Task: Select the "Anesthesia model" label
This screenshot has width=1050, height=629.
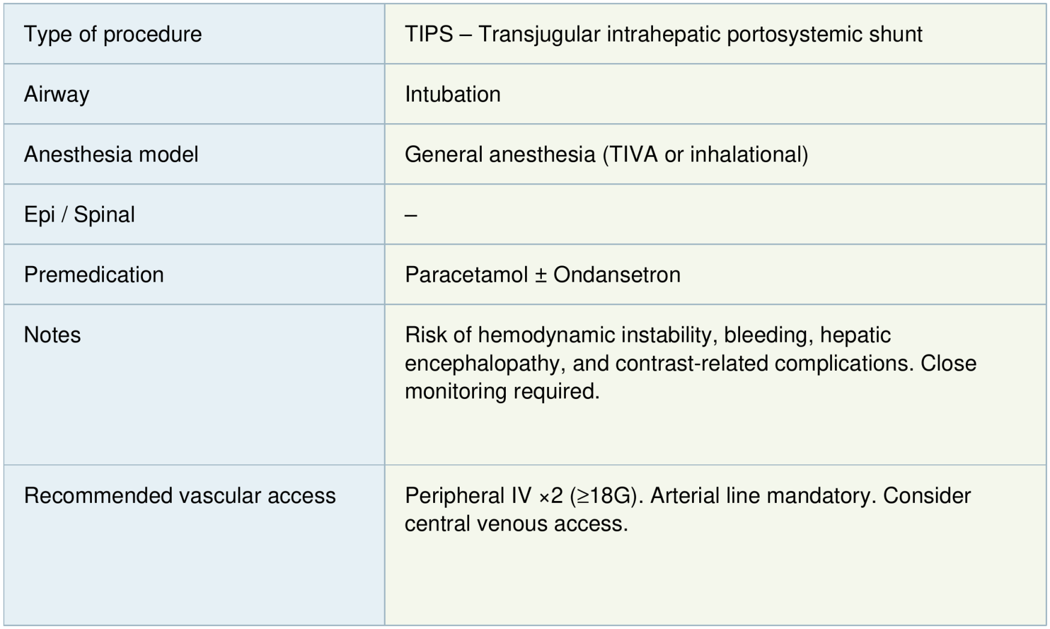Action: [111, 154]
